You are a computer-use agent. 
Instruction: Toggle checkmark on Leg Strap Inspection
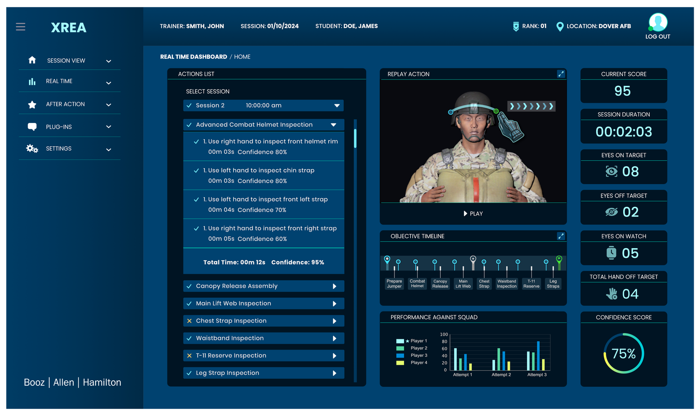click(x=189, y=373)
